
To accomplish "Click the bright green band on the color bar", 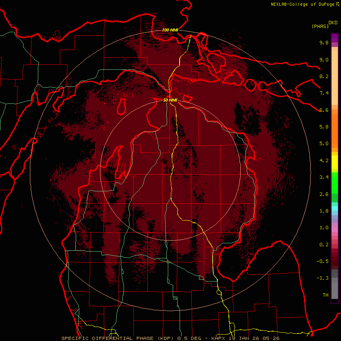I will [335, 183].
